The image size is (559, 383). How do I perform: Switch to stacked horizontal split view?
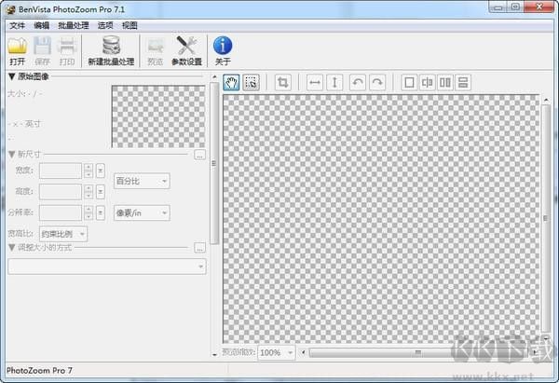coord(463,82)
